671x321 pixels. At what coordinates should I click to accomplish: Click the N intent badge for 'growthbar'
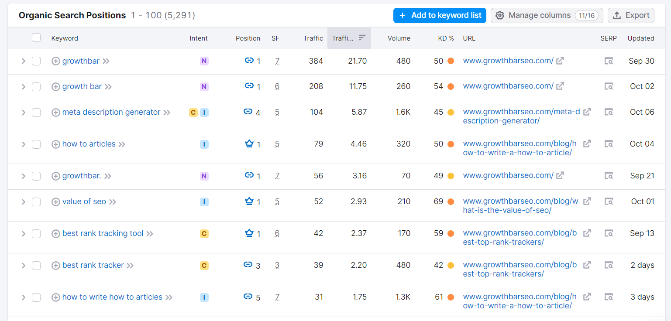point(204,61)
